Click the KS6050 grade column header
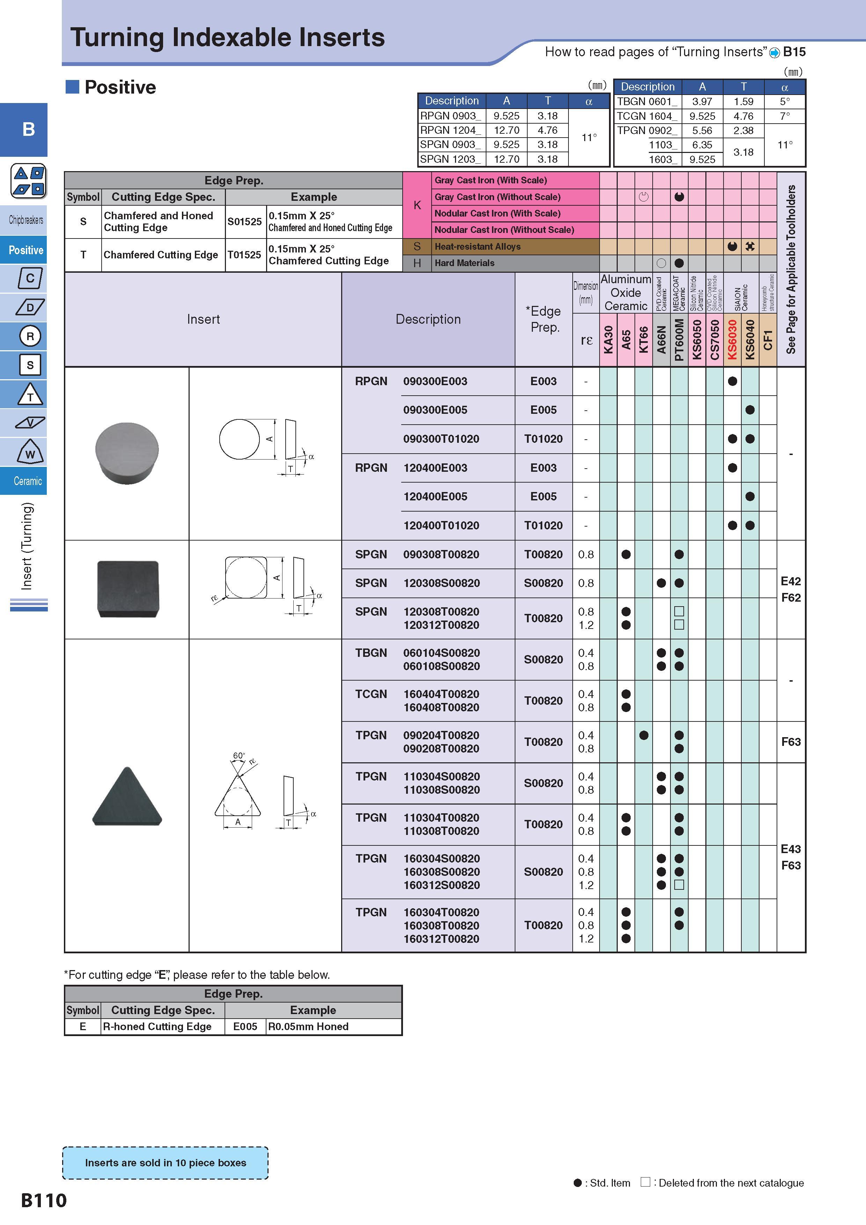This screenshot has height=1225, width=866. click(x=696, y=340)
